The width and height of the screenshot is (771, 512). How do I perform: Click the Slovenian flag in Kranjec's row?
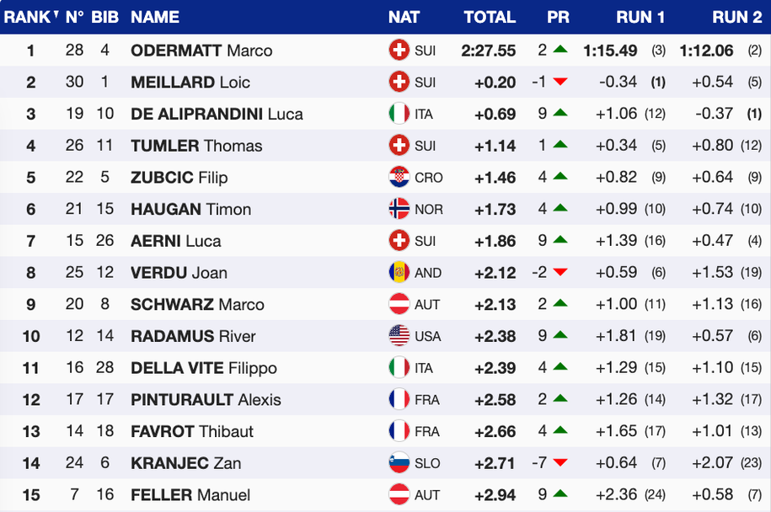(399, 463)
